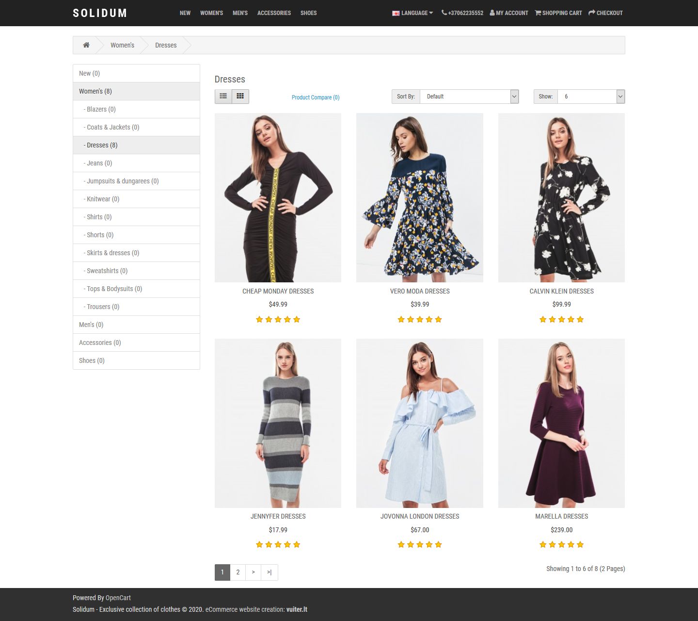This screenshot has height=621, width=698.
Task: Open Product Compare (0) link
Action: pos(316,98)
